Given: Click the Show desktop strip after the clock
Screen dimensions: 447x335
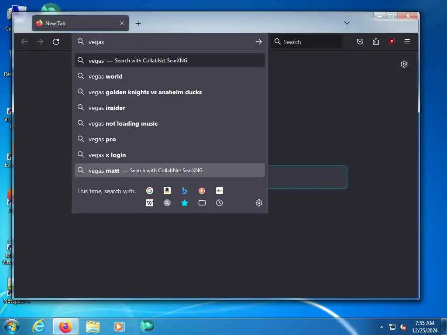Looking at the screenshot, I should coord(444,326).
